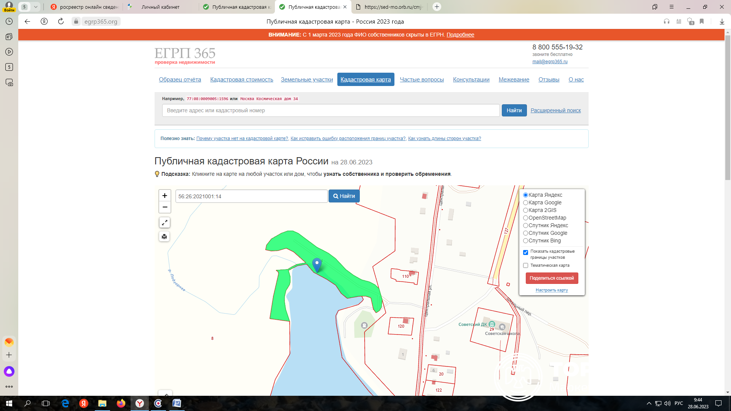Viewport: 731px width, 411px height.
Task: Open Расширенный поиск options
Action: pyautogui.click(x=555, y=110)
